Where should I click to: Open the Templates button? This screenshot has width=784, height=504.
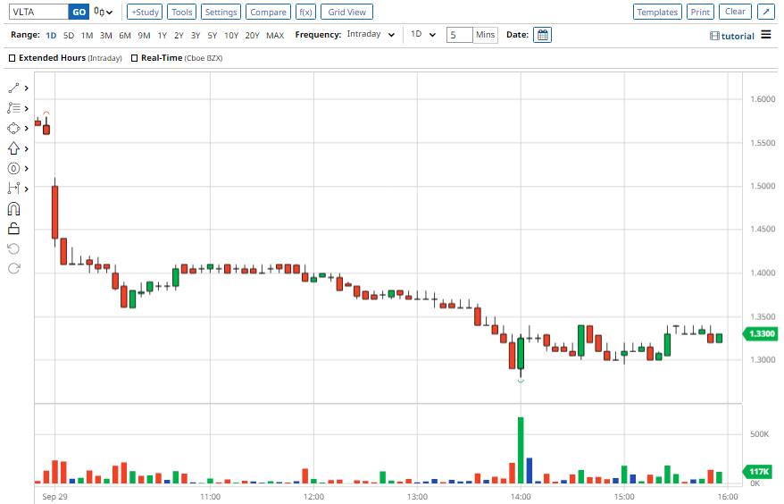[657, 12]
